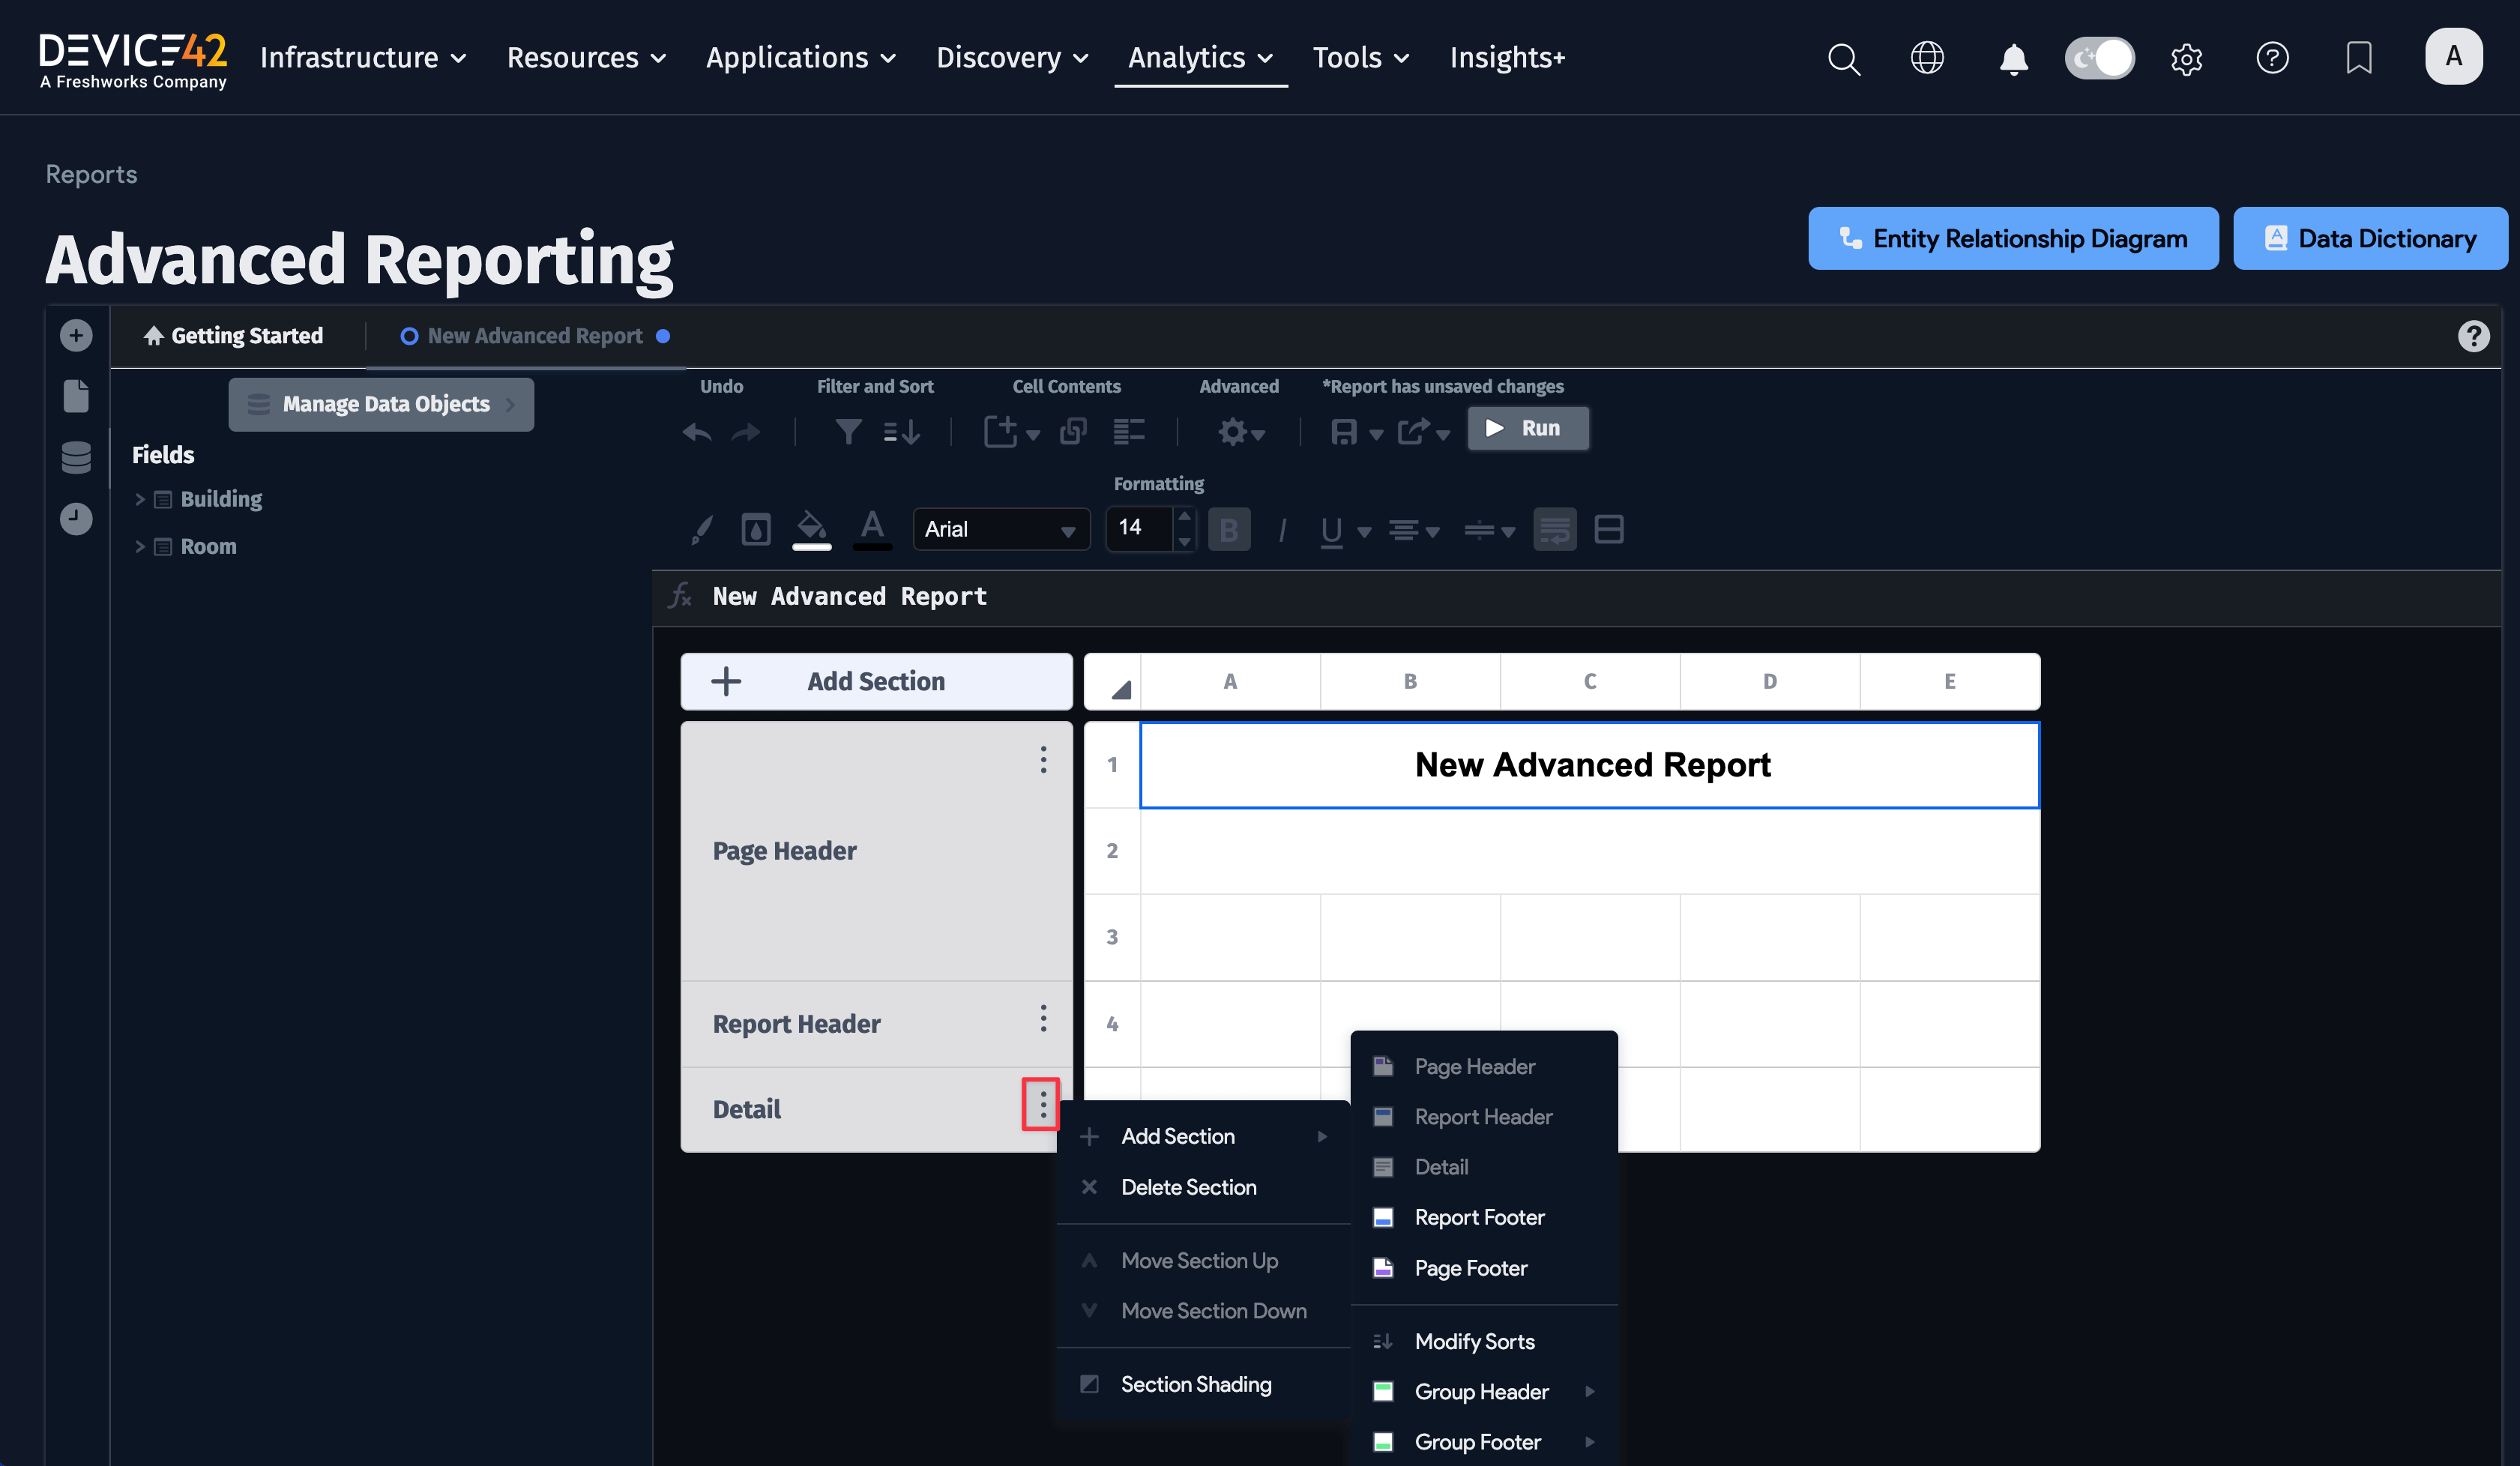Open the data objects database sidebar icon
This screenshot has height=1466, width=2520.
pyautogui.click(x=76, y=457)
